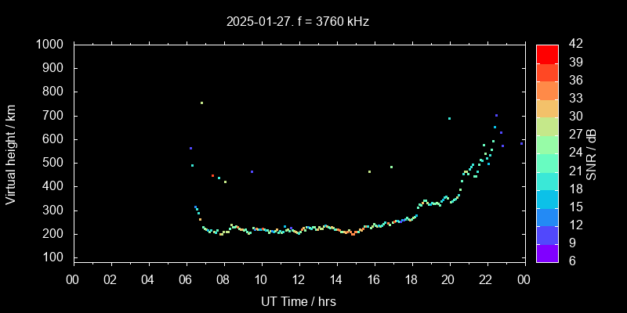Click the plot title showing 3760 kHz
This screenshot has width=627, height=313.
(298, 22)
